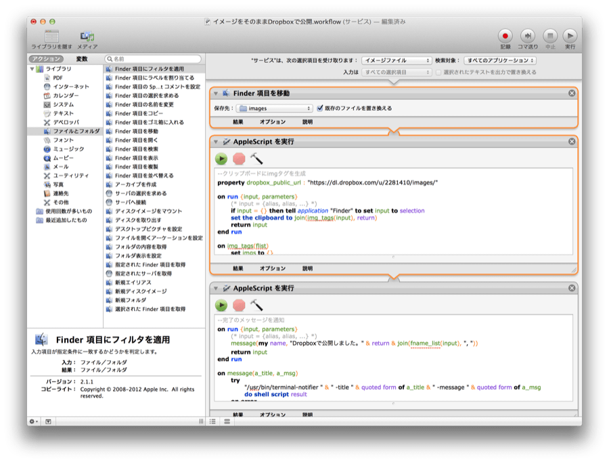Open 説明 tab of first AppleScript action

(x=307, y=268)
